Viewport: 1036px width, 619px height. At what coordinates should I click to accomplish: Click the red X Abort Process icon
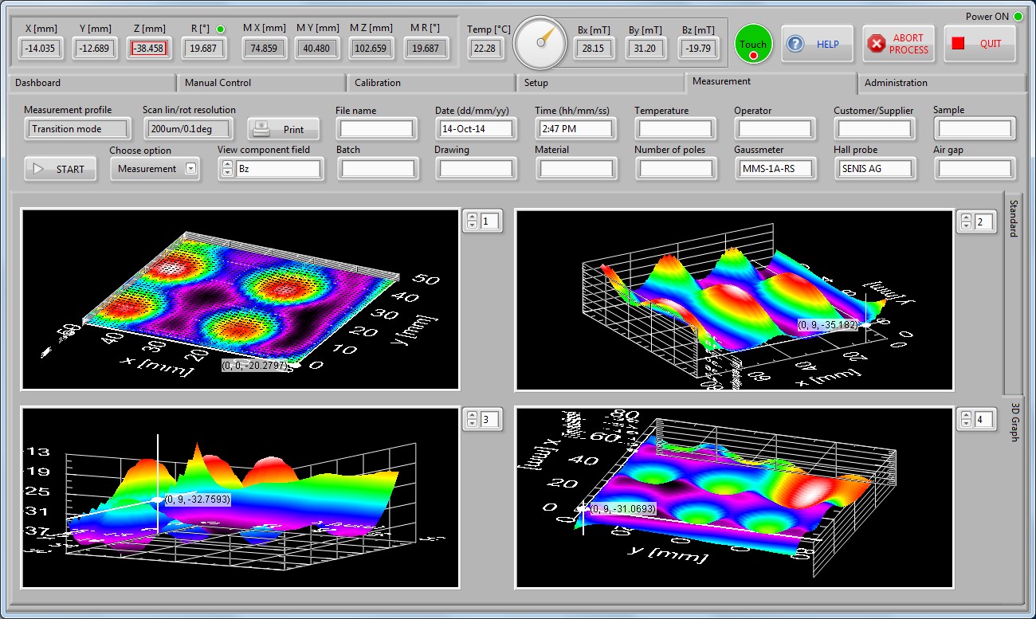877,44
